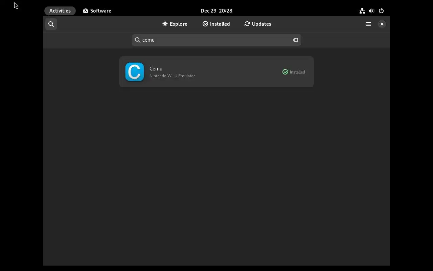Click the power icon in system tray

click(381, 11)
